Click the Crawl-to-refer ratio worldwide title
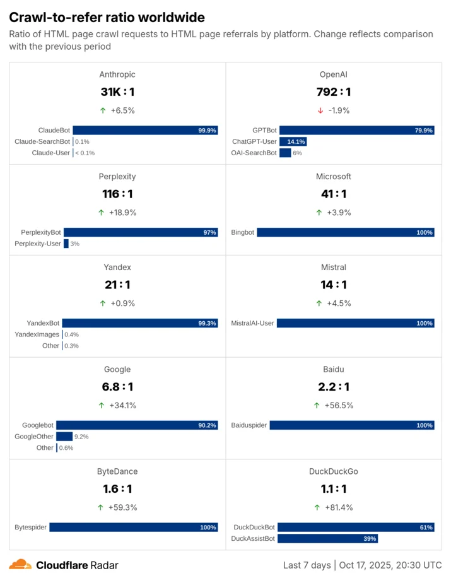This screenshot has height=578, width=451. (107, 17)
